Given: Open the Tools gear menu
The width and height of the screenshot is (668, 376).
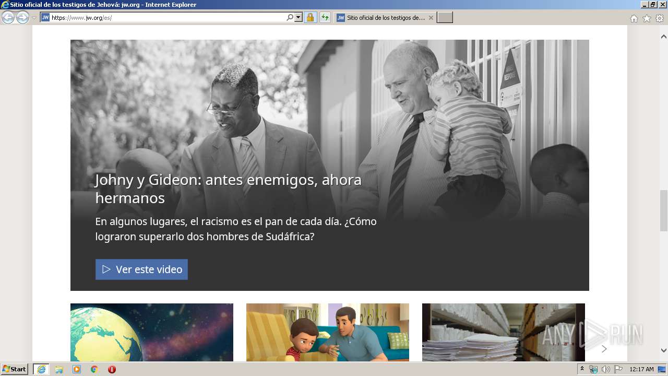Looking at the screenshot, I should (660, 18).
